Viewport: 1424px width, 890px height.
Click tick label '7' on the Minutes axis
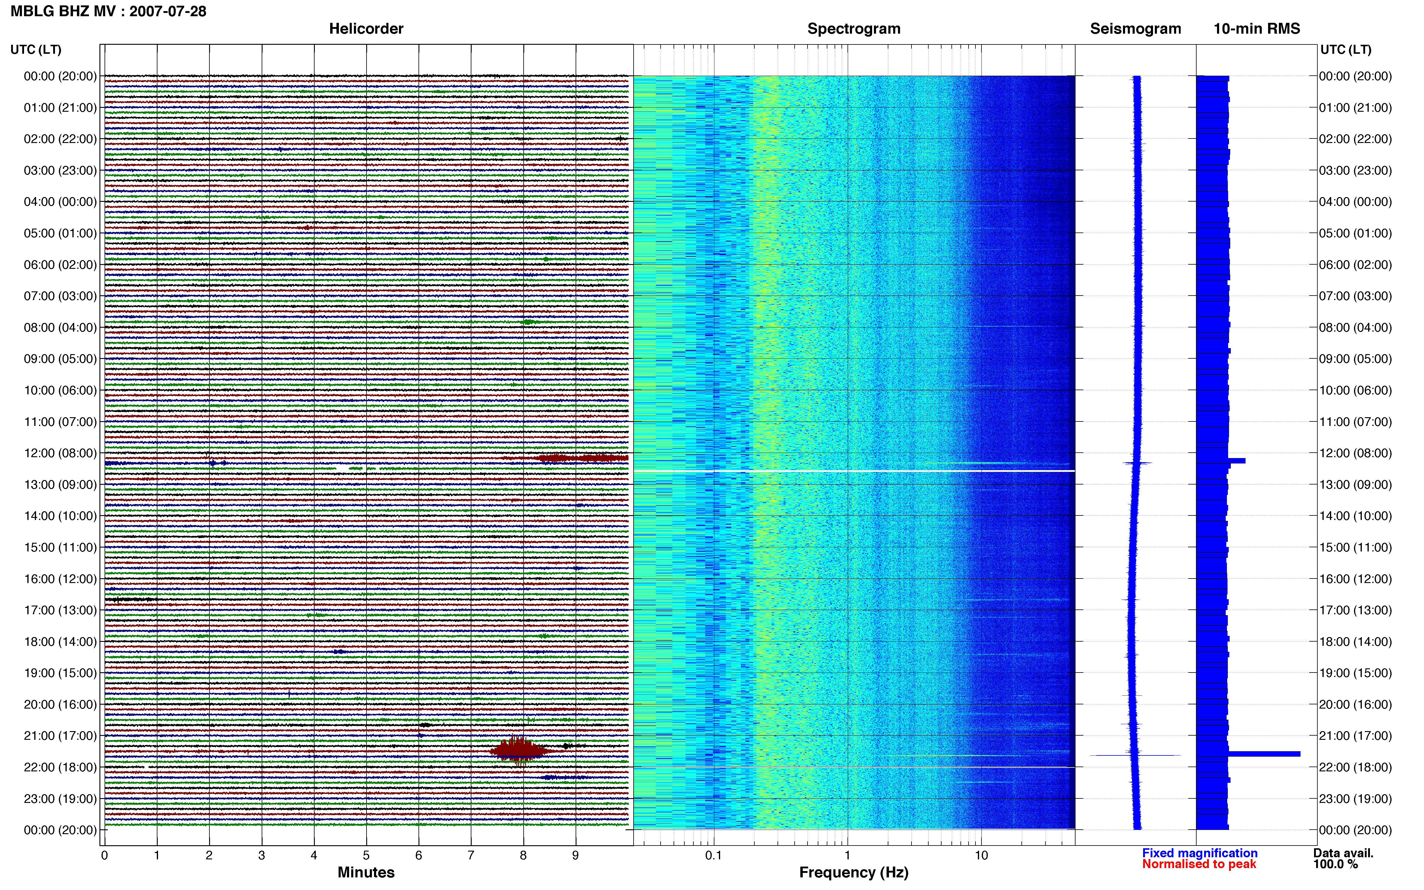[471, 856]
